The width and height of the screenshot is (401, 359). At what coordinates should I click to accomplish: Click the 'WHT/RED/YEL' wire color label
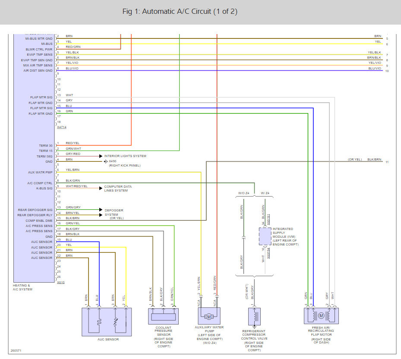[x=76, y=186]
